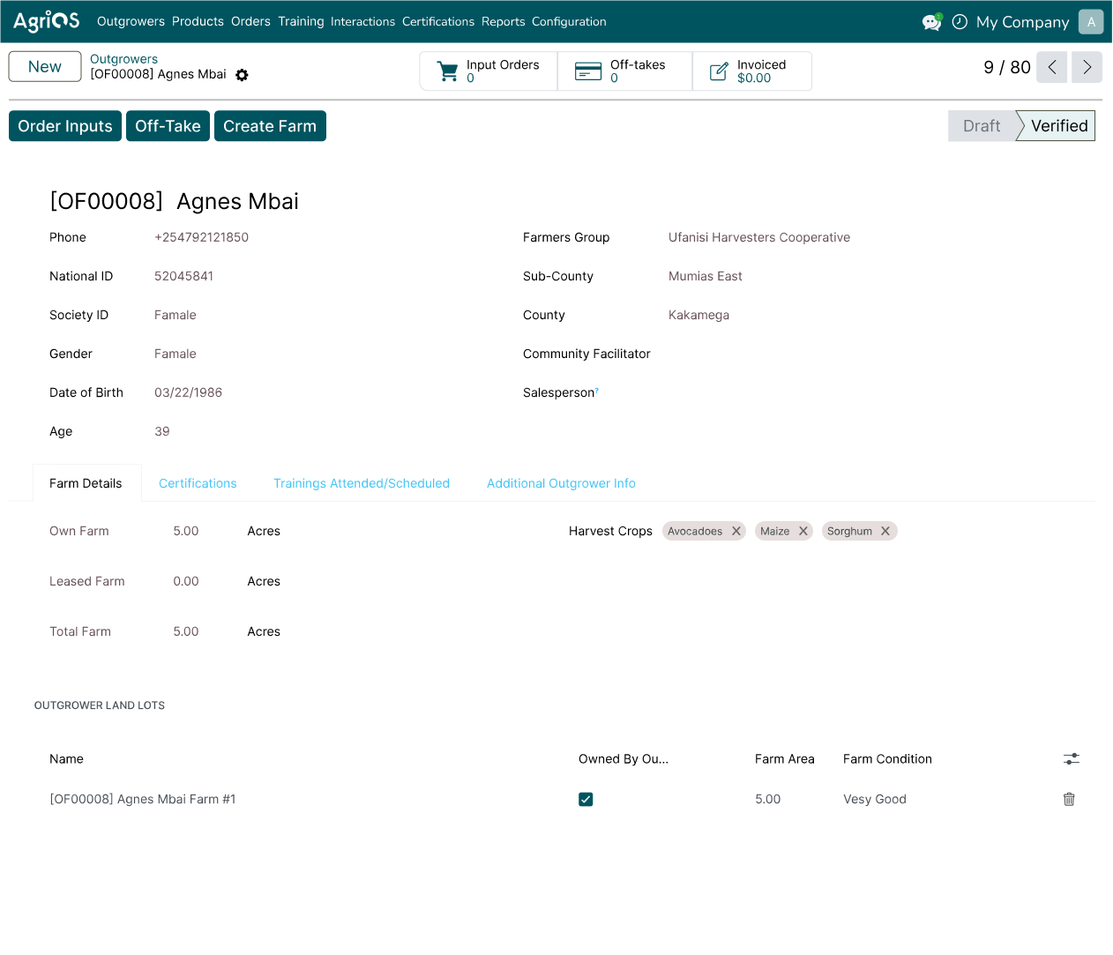Go to the next outgrower record

1087,67
